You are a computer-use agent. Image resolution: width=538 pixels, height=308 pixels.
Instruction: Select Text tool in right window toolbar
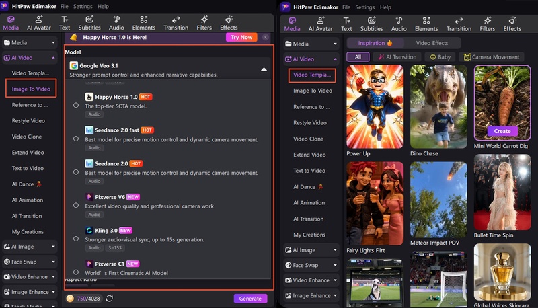346,24
